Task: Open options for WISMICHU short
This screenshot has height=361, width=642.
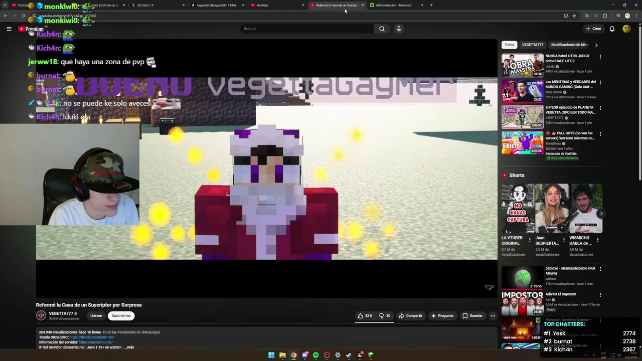Action: [597, 240]
